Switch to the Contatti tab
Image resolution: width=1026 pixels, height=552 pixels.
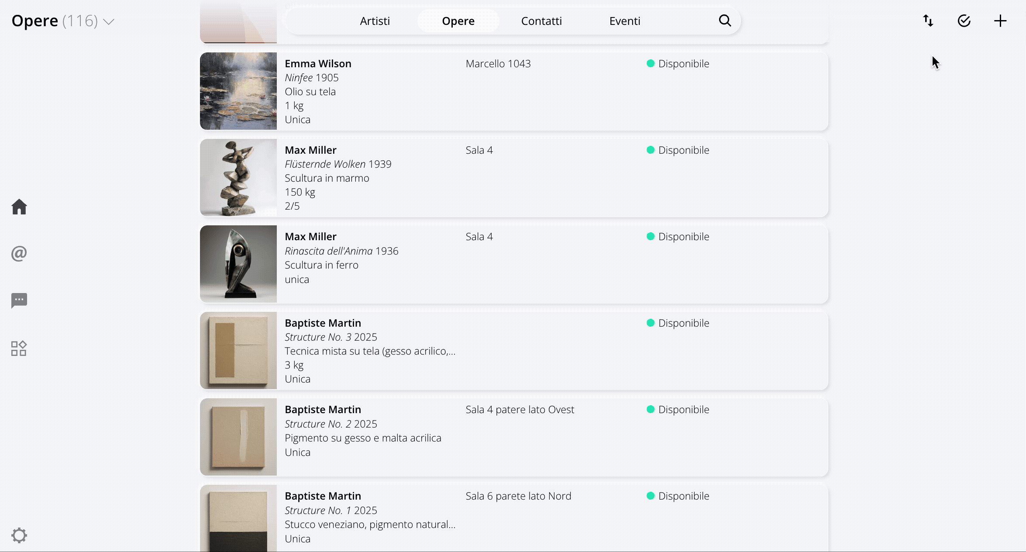[541, 21]
